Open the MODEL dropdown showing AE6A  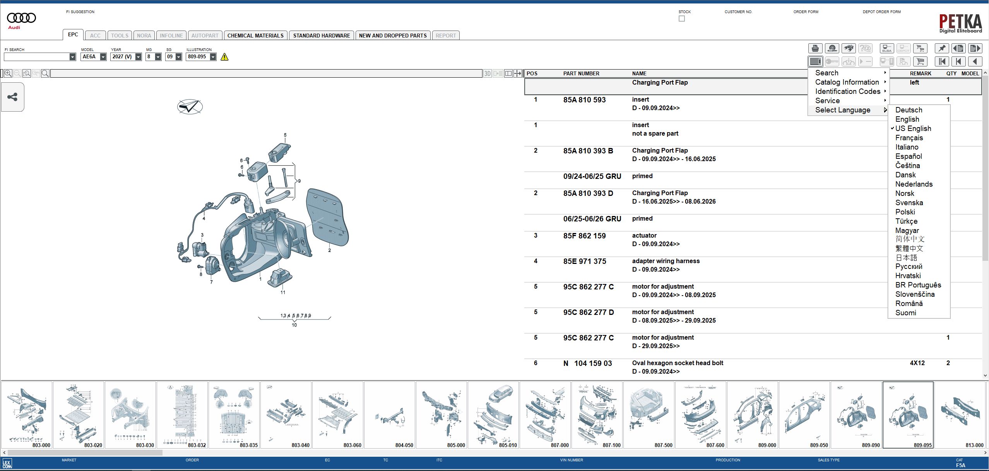coord(103,56)
